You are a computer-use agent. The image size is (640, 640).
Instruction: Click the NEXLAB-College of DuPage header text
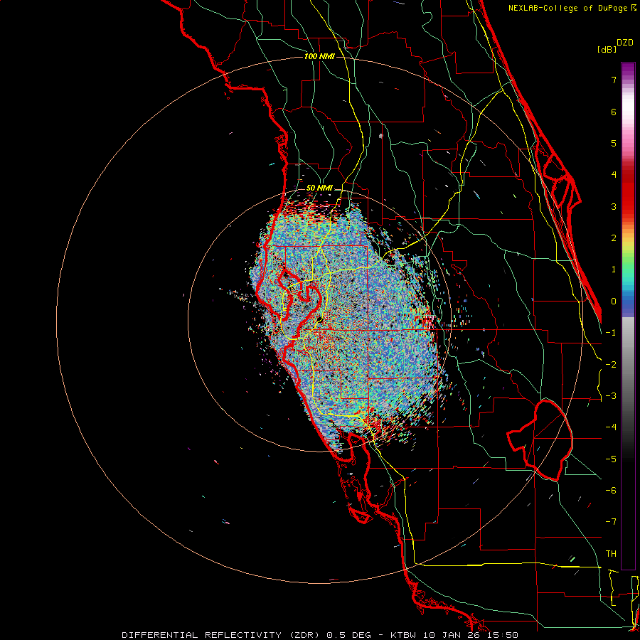click(572, 8)
